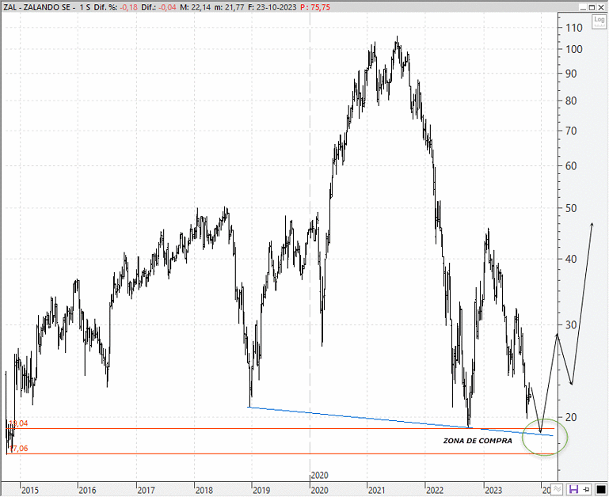Click the 'Dif. %: -0,18' value
This screenshot has height=497, width=609.
116,7
